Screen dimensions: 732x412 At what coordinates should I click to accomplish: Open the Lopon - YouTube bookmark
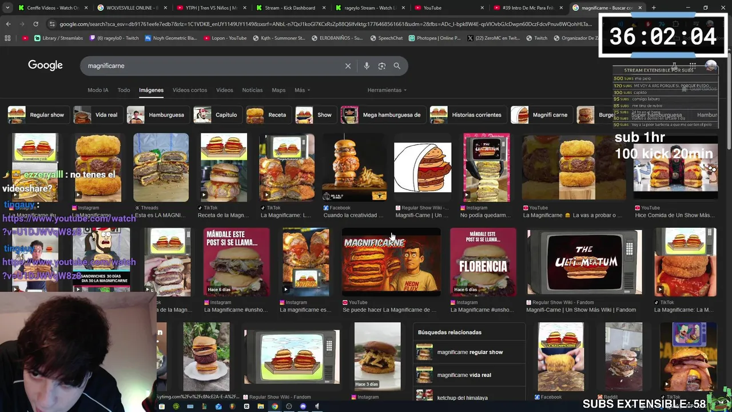(x=225, y=38)
